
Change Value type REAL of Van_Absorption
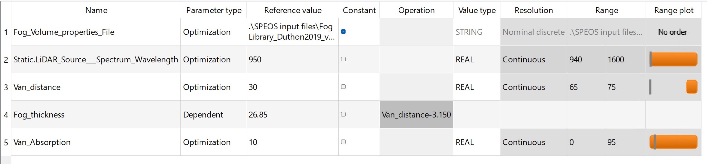click(477, 142)
